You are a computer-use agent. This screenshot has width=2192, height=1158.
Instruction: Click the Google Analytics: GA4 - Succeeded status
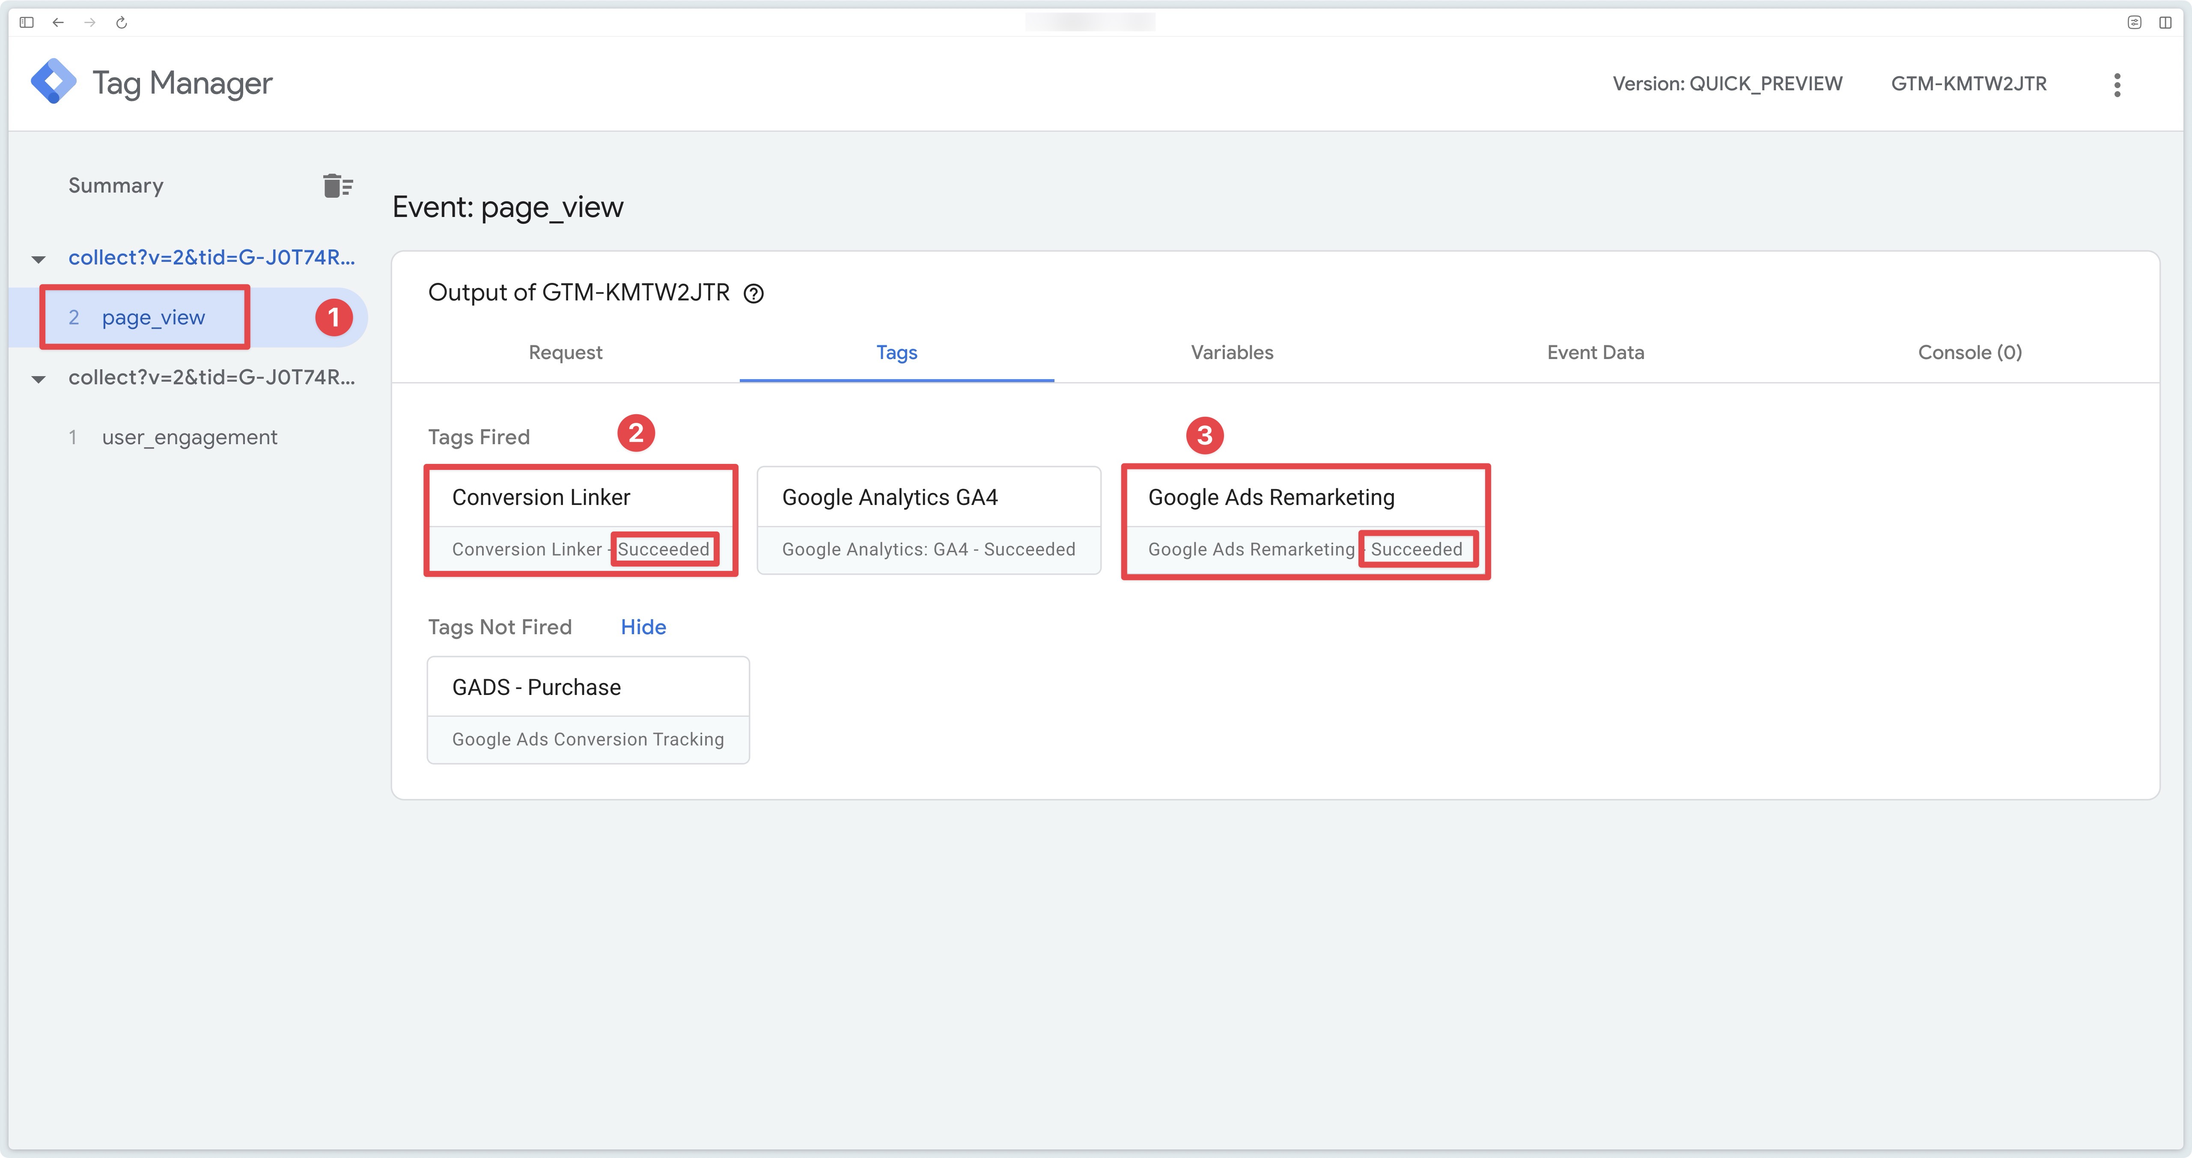click(928, 549)
